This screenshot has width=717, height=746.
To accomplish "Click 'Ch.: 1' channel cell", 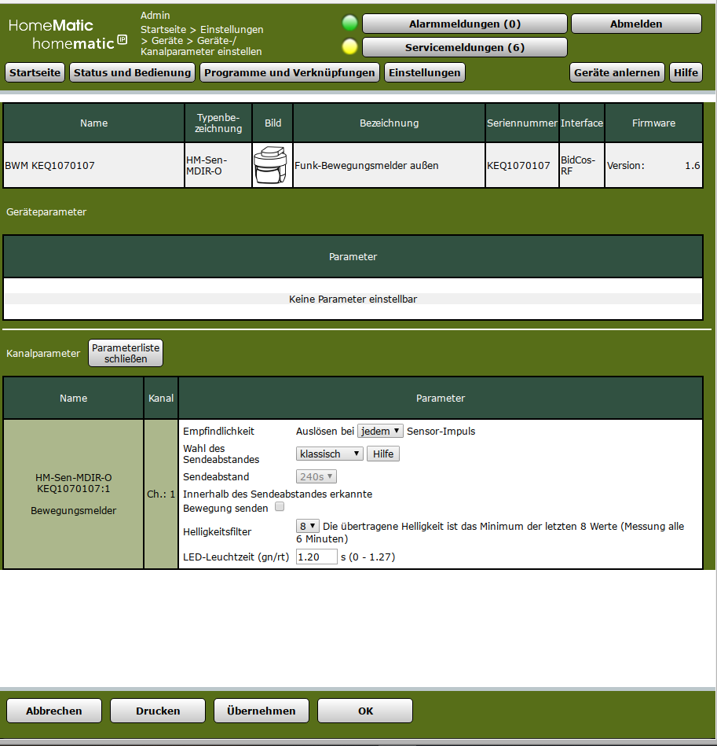I will pos(161,494).
